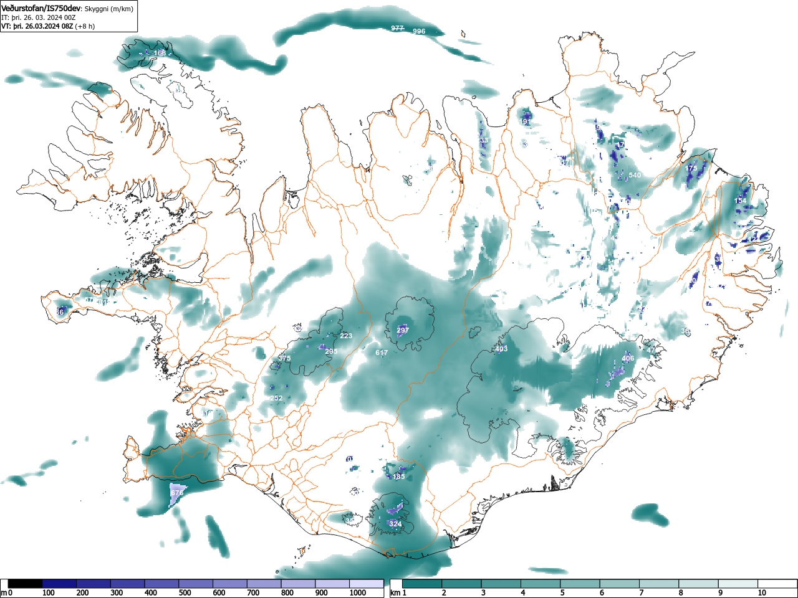Click the valid time 'VT: þri. 26.03.2024 08Z (+8 h)'
The width and height of the screenshot is (798, 598).
[x=48, y=26]
